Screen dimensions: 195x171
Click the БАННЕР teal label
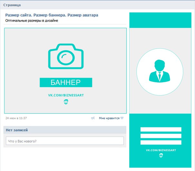click(x=66, y=83)
